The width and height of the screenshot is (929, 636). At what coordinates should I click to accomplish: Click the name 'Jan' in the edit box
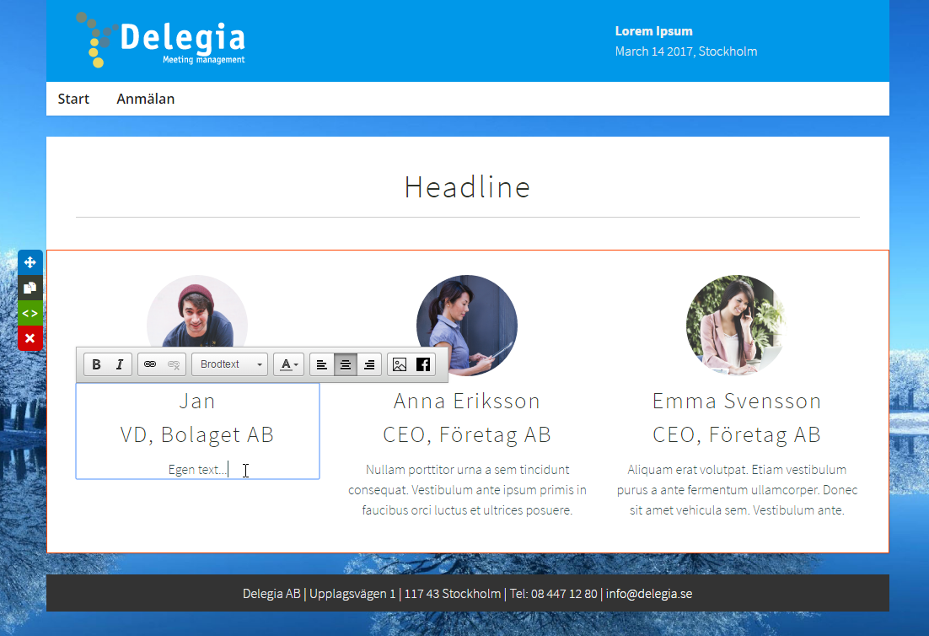[x=197, y=402]
